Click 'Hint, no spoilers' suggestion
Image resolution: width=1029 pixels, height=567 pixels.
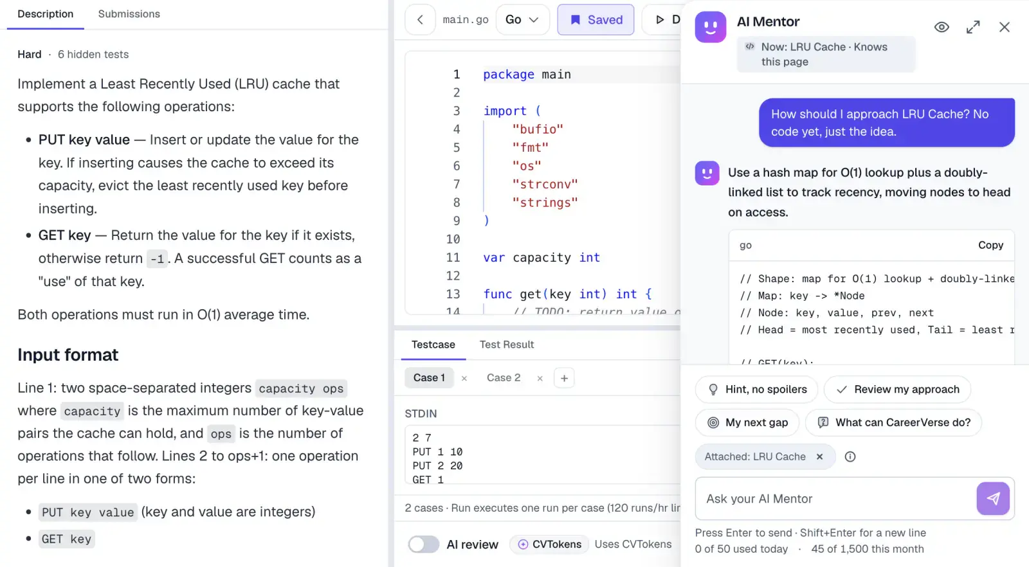click(756, 390)
